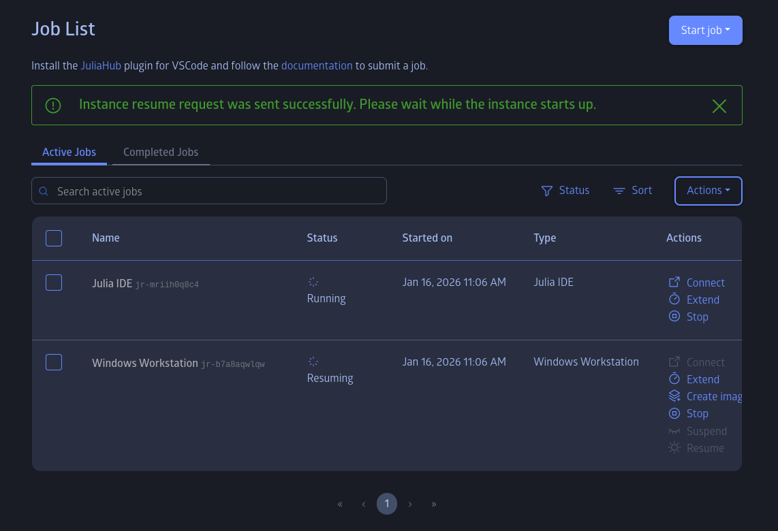This screenshot has width=778, height=531.
Task: Click the Extend timer icon for Windows Workstation
Action: 674,379
